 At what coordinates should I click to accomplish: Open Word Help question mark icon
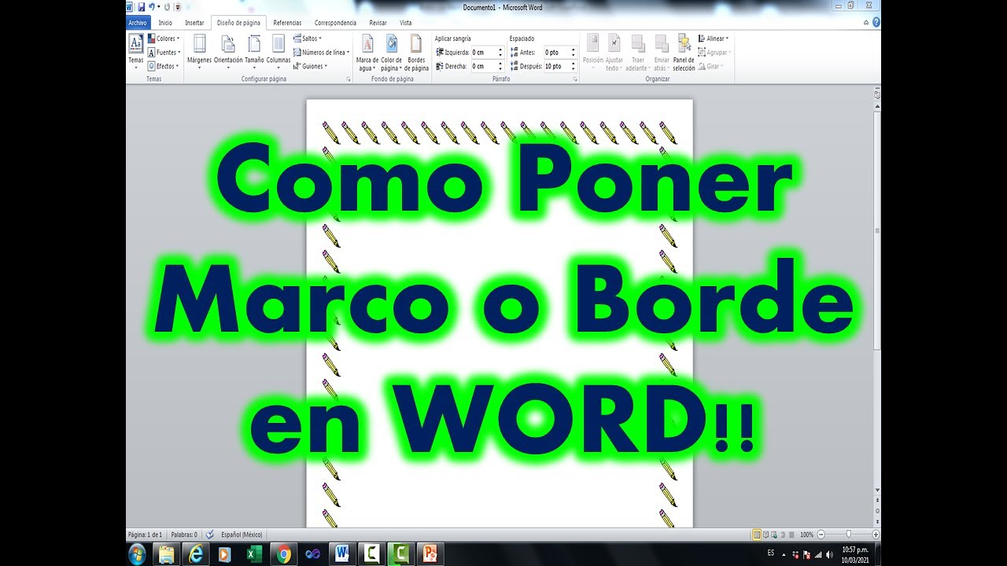tap(876, 23)
